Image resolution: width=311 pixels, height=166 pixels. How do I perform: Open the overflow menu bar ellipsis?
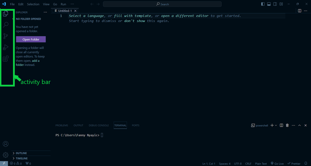click(x=72, y=4)
